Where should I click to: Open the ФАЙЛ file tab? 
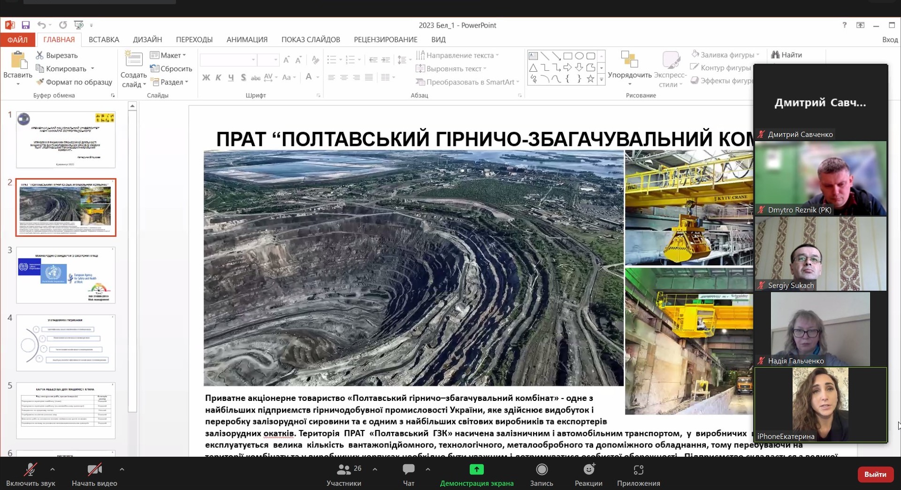[x=17, y=40]
